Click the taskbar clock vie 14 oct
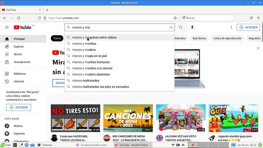The image size is (263, 148). (247, 145)
